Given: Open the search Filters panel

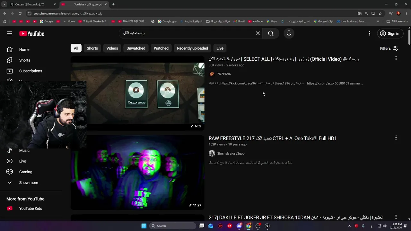Looking at the screenshot, I should pos(389,48).
